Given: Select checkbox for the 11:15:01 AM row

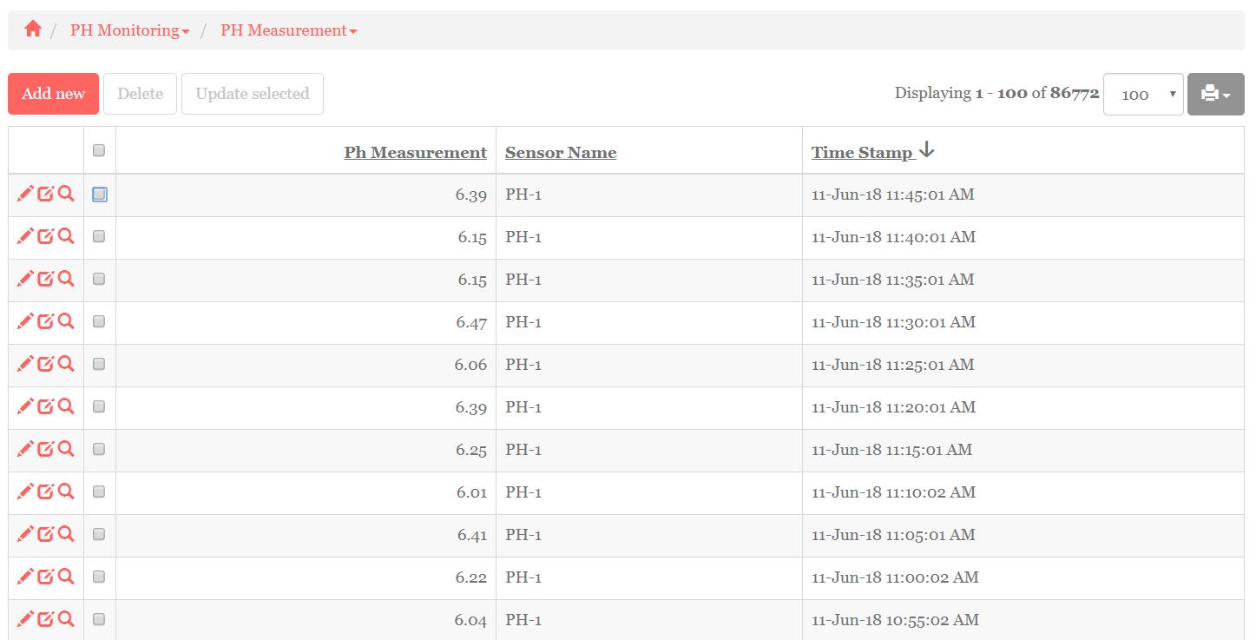Looking at the screenshot, I should (x=99, y=449).
